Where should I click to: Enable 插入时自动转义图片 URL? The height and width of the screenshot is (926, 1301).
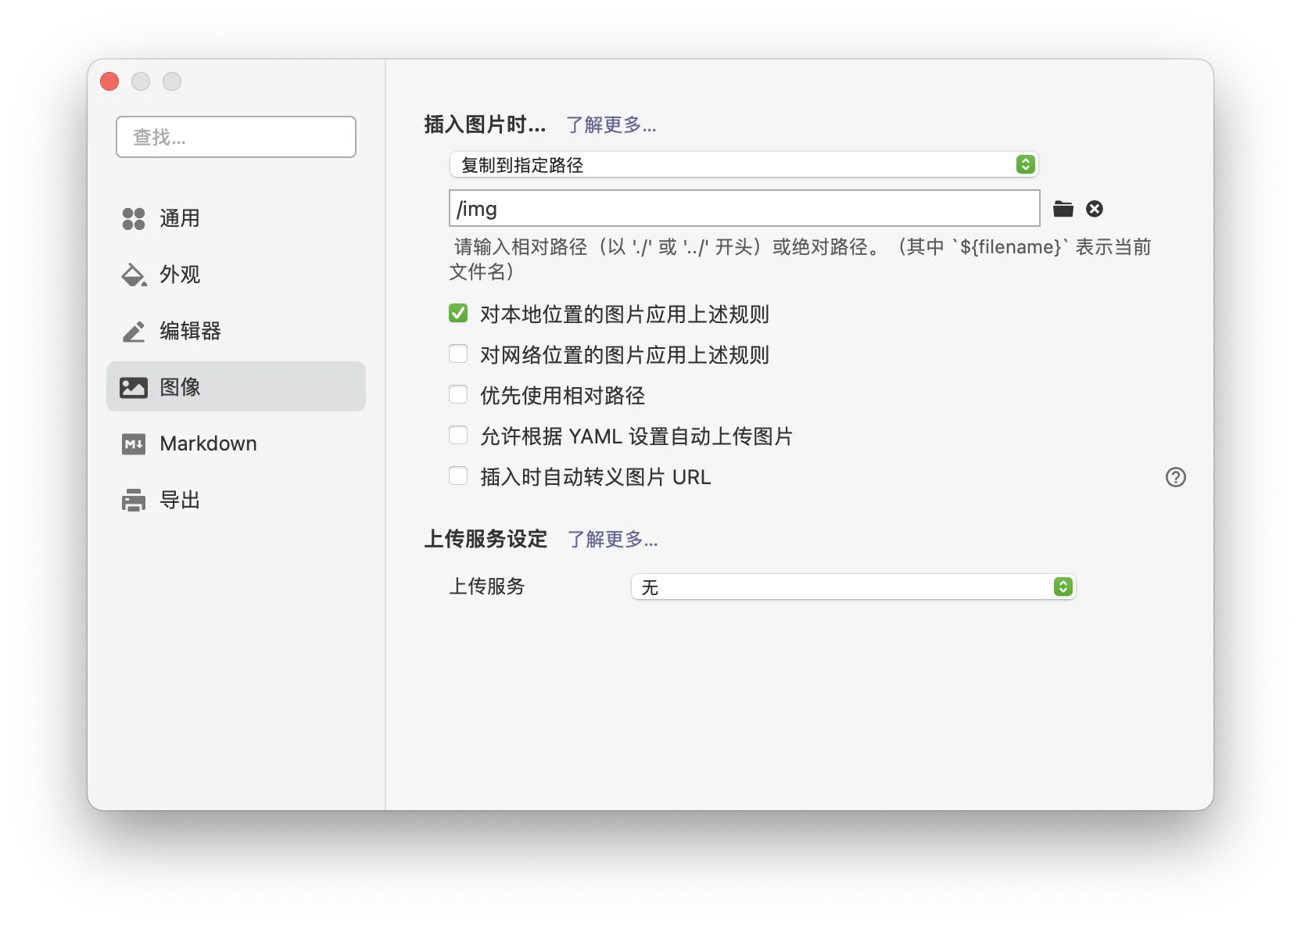point(458,476)
